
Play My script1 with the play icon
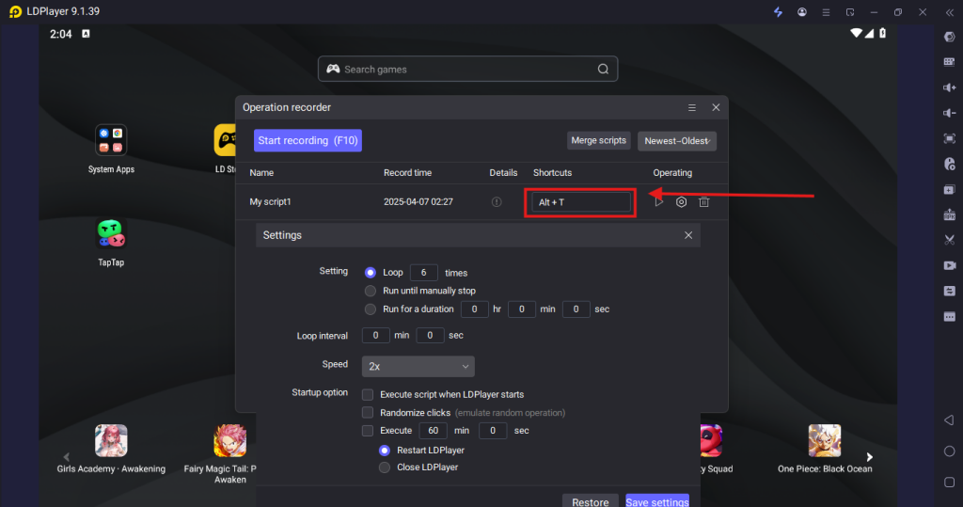pyautogui.click(x=659, y=201)
